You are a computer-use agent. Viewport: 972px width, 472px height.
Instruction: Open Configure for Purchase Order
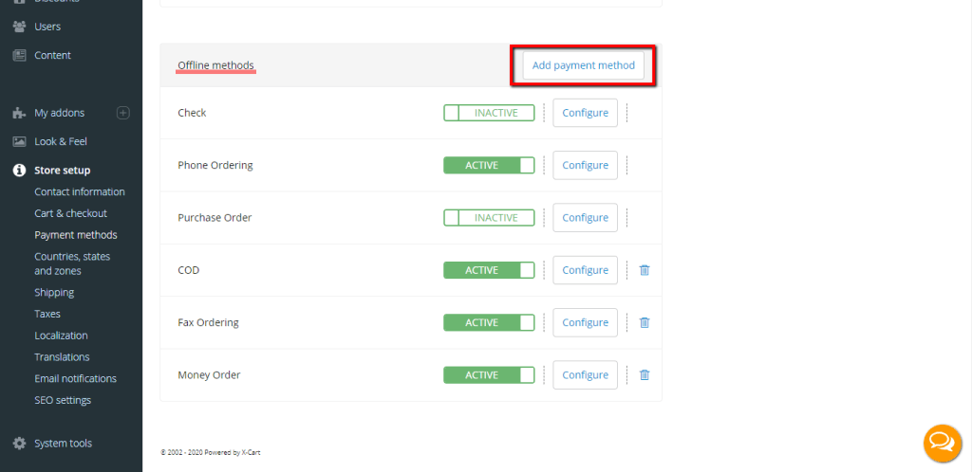585,218
